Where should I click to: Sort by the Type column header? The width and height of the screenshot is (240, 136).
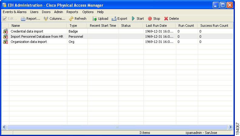click(x=77, y=26)
